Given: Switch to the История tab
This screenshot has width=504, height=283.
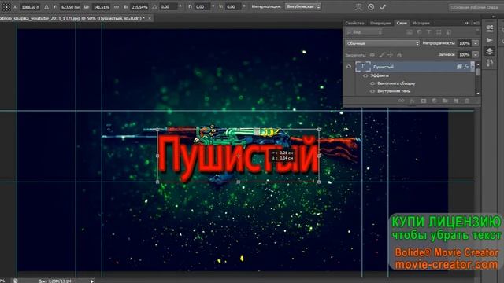Looking at the screenshot, I should [x=421, y=23].
